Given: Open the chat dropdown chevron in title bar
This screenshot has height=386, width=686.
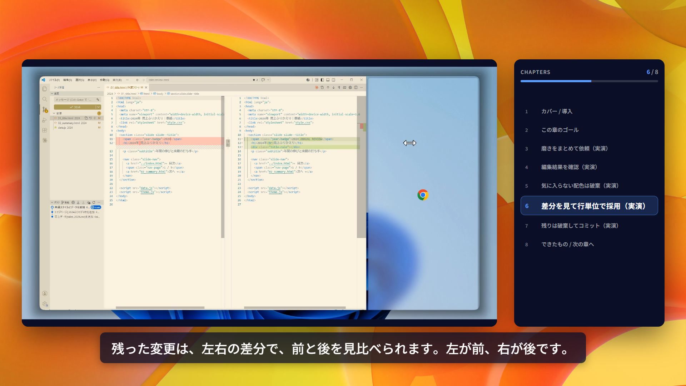Looking at the screenshot, I should [268, 80].
